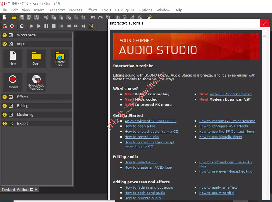The width and height of the screenshot is (272, 202).
Task: Expand the Mastering section chevron
Action: 5,115
